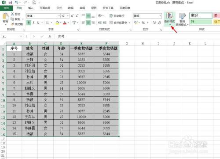The height and width of the screenshot is (159, 220).
Task: Apply the Normal (常规) cell style
Action: point(201,15)
